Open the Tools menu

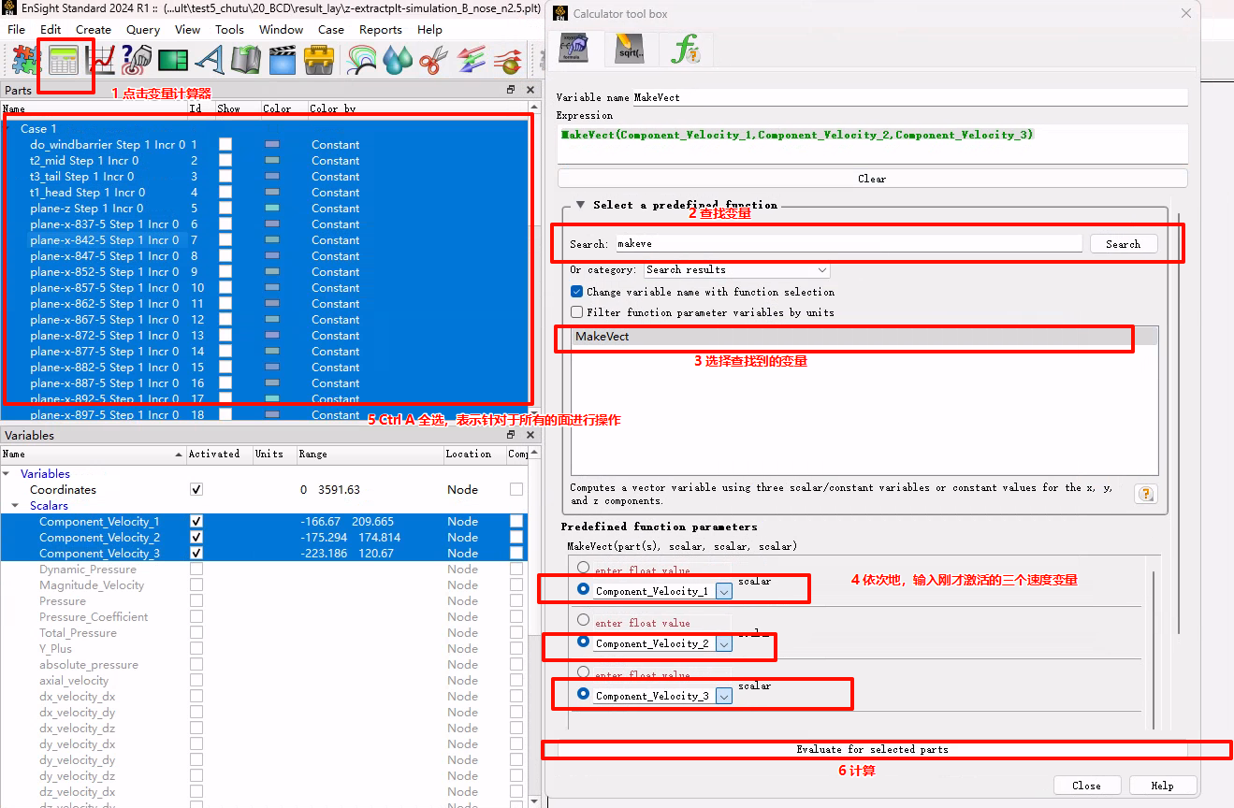coord(229,30)
